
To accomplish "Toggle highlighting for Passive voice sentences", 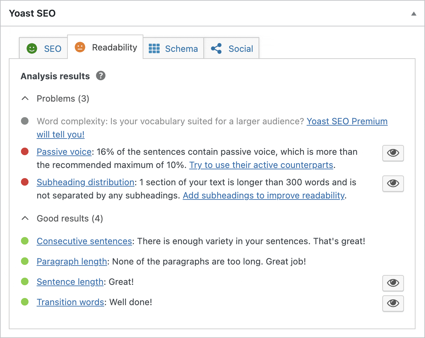I will (393, 153).
